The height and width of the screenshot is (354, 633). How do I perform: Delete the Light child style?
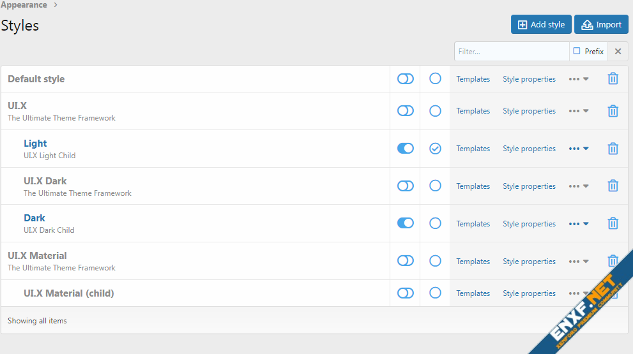coord(613,149)
